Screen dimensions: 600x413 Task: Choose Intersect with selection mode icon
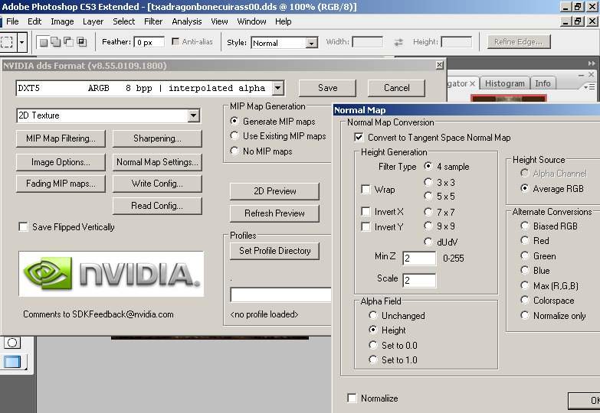point(81,42)
